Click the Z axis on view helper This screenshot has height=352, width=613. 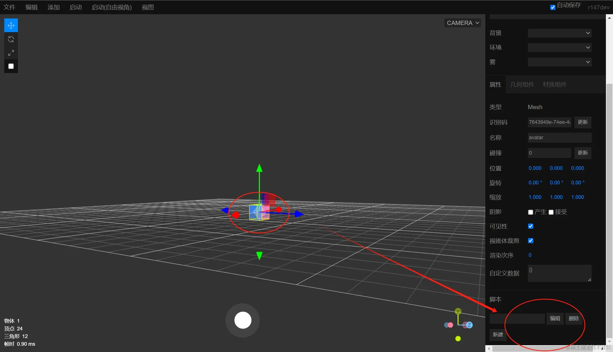tap(469, 325)
